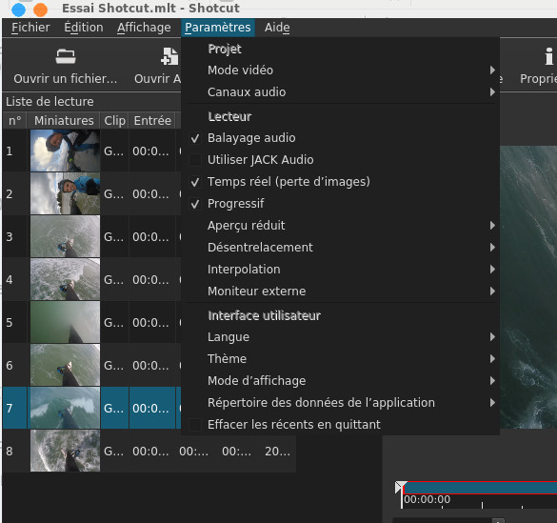Click the Liste de lecture panel title
The height and width of the screenshot is (523, 557).
pos(50,102)
